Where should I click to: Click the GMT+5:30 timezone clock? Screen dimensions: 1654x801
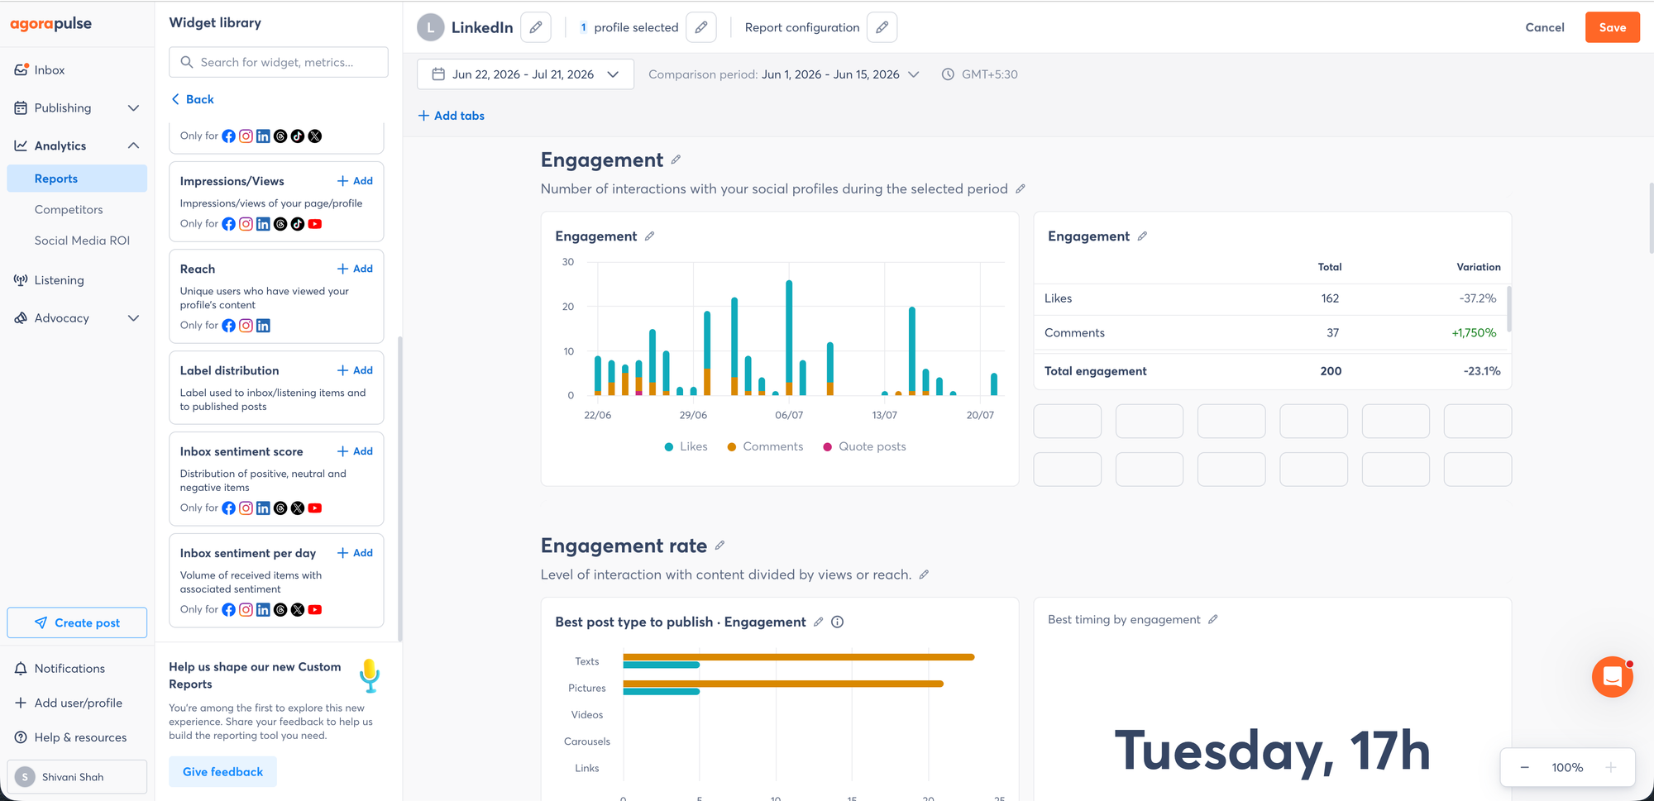click(948, 74)
